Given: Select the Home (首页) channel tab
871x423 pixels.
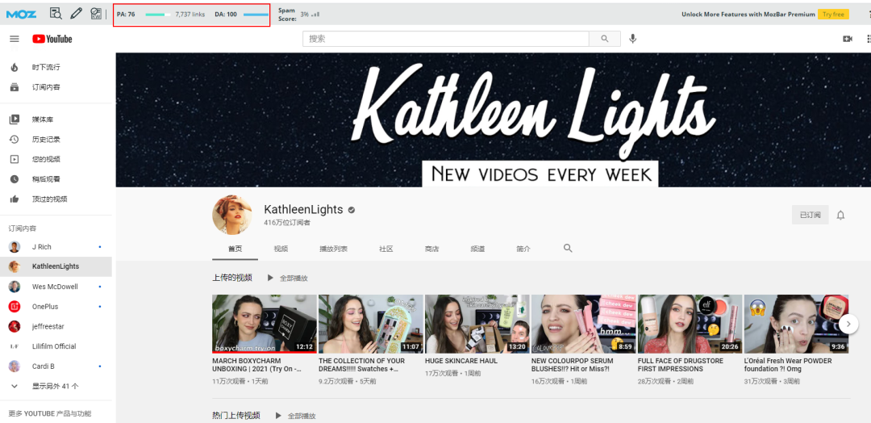Looking at the screenshot, I should pos(235,249).
